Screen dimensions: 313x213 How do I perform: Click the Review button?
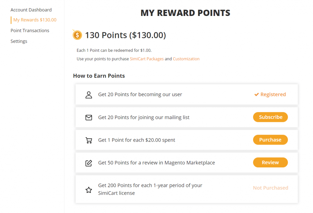(271, 162)
